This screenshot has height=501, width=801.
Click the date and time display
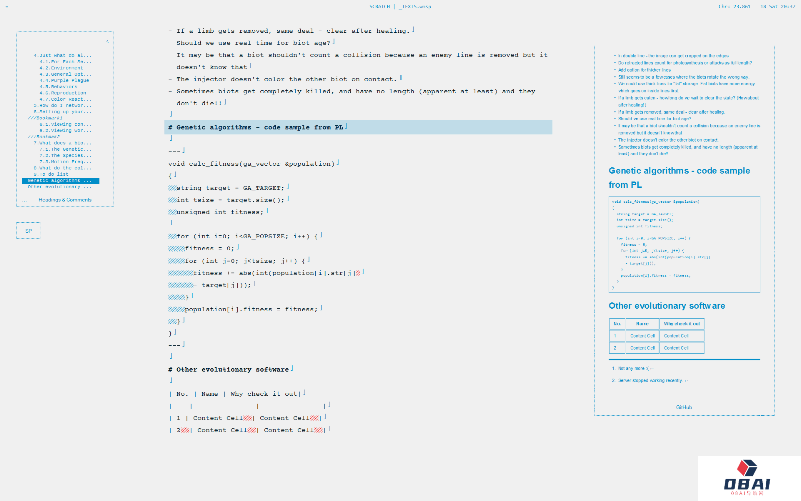point(777,7)
